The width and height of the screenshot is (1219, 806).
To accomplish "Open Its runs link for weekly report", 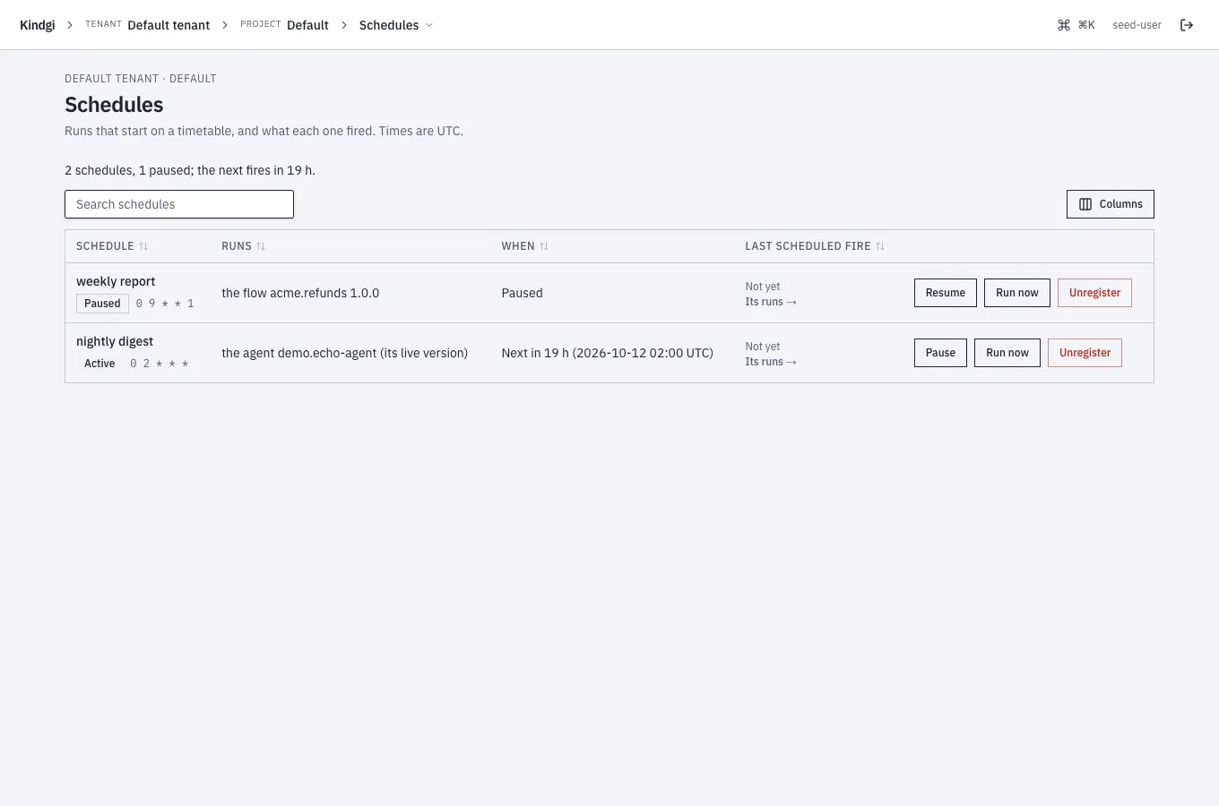I will tap(771, 302).
